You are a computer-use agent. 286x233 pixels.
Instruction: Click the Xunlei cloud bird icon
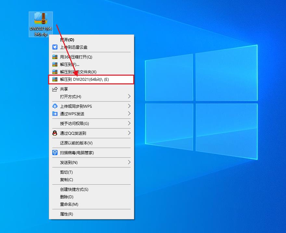click(x=55, y=47)
